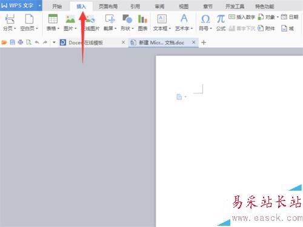Click the open folder quick-access icon
This screenshot has width=303, height=227.
click(4, 42)
